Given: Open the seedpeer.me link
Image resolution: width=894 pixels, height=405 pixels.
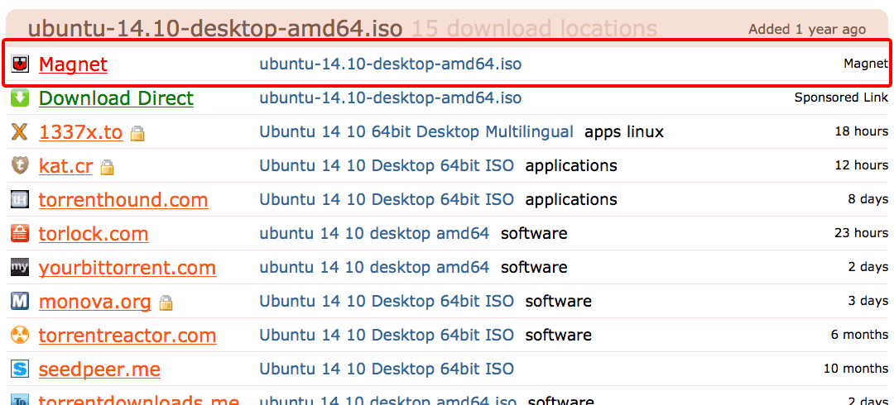Looking at the screenshot, I should [x=100, y=369].
